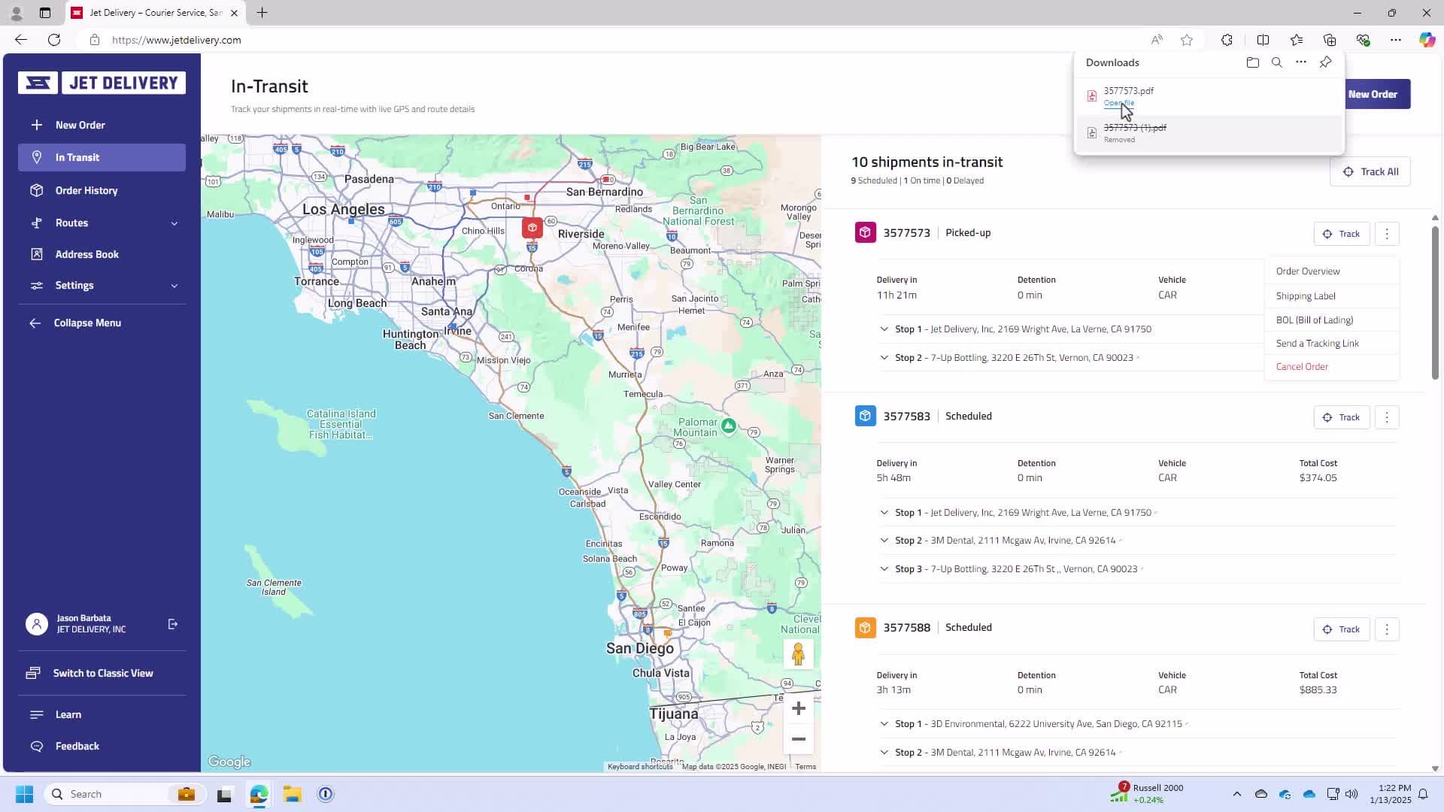
Task: Choose Cancel Order in context menu
Action: click(x=1302, y=367)
